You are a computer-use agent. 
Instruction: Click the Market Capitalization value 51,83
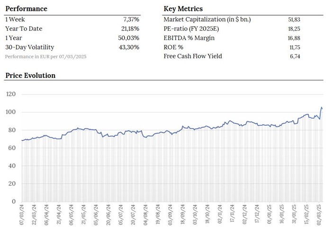294,19
